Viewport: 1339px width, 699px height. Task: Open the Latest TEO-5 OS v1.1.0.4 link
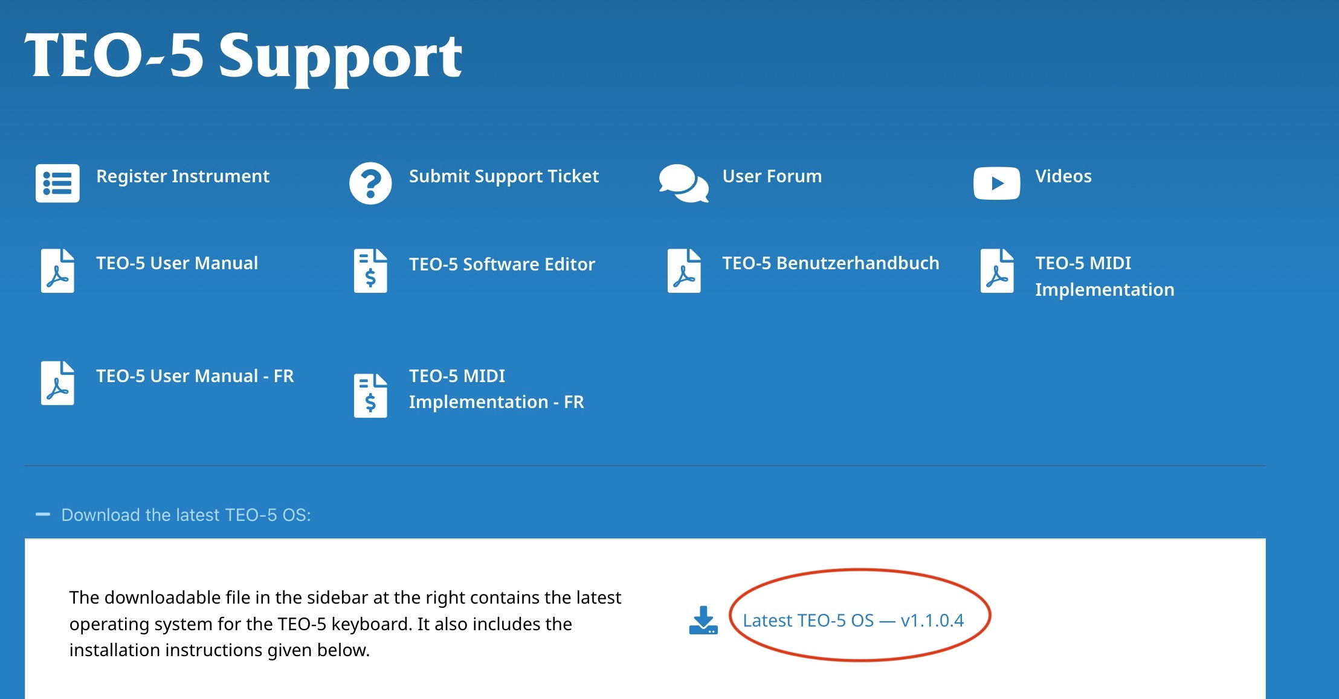[x=853, y=621]
